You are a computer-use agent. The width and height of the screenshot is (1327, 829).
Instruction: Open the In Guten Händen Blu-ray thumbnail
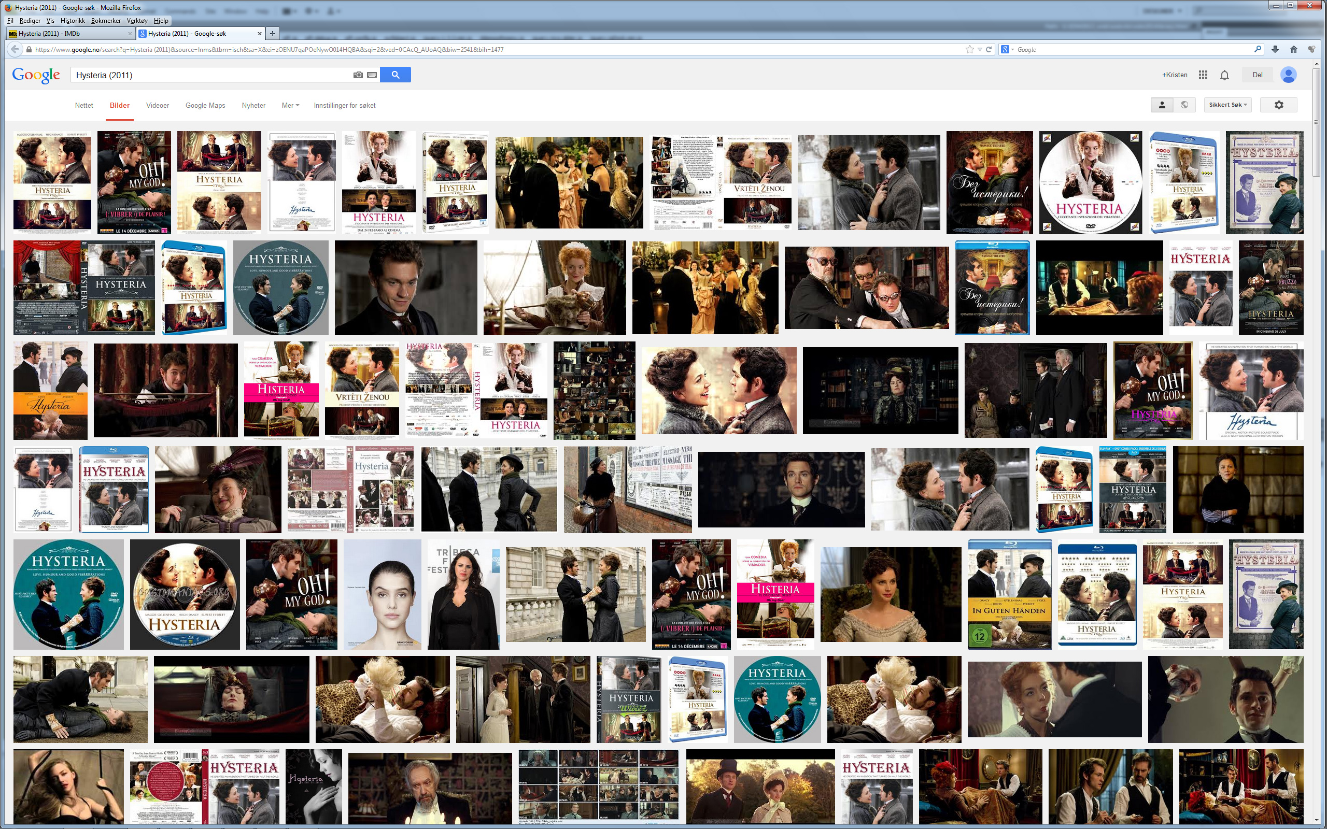(1010, 594)
